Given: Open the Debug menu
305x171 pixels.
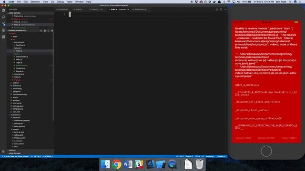Looking at the screenshot, I should click(x=60, y=2).
